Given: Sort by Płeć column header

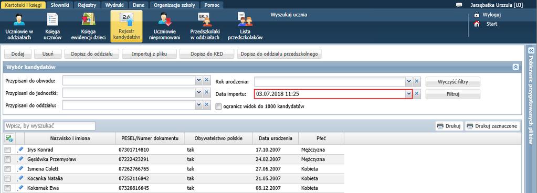Looking at the screenshot, I should (x=321, y=138).
